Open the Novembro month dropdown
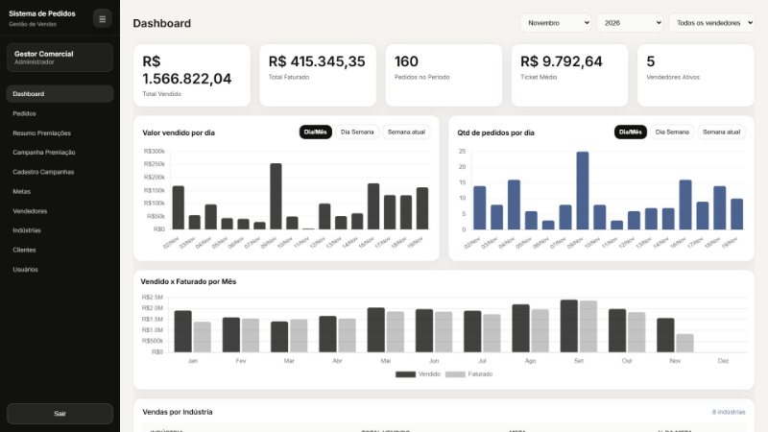The image size is (768, 432). click(x=556, y=23)
